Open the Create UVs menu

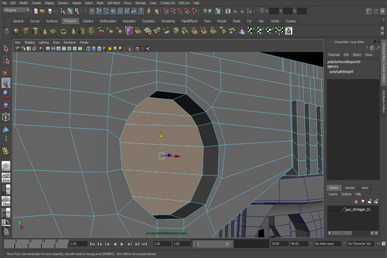pos(168,3)
